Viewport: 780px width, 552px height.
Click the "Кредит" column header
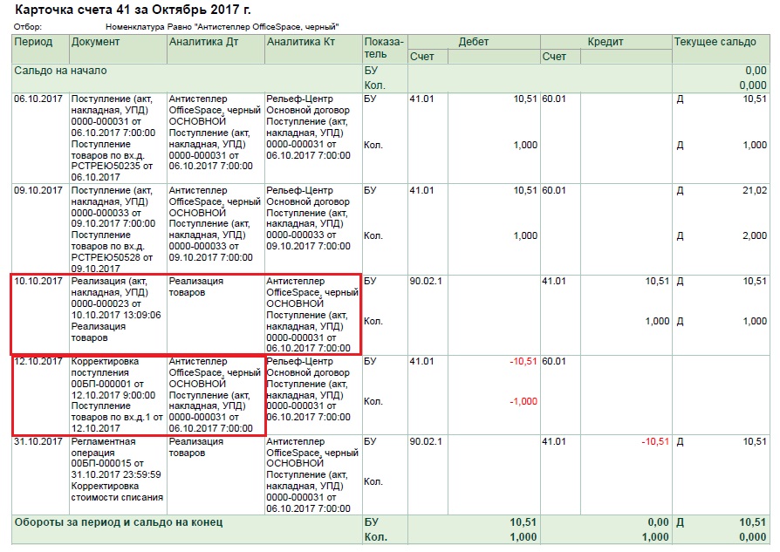pyautogui.click(x=606, y=42)
